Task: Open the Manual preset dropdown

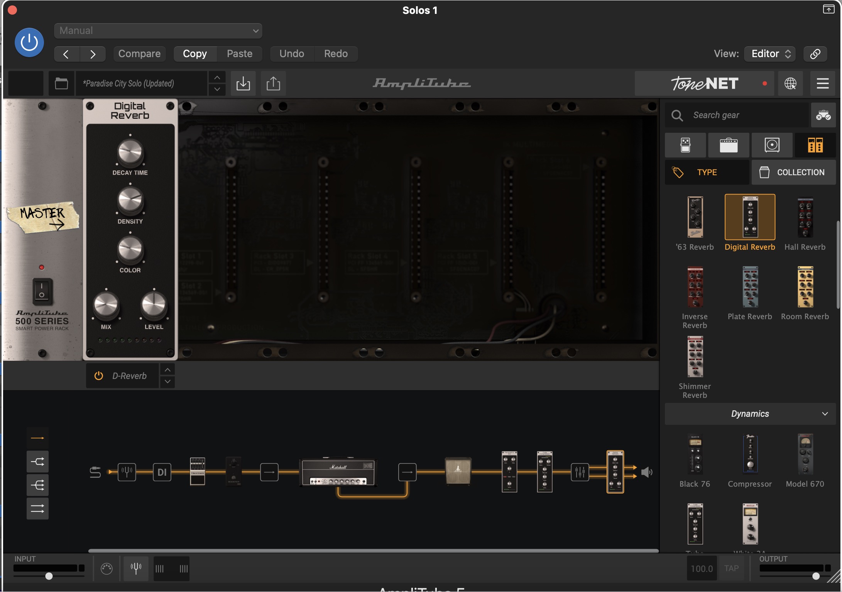Action: point(158,31)
